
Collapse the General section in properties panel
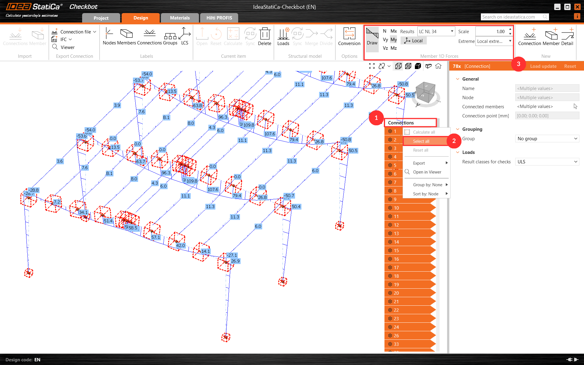(458, 79)
